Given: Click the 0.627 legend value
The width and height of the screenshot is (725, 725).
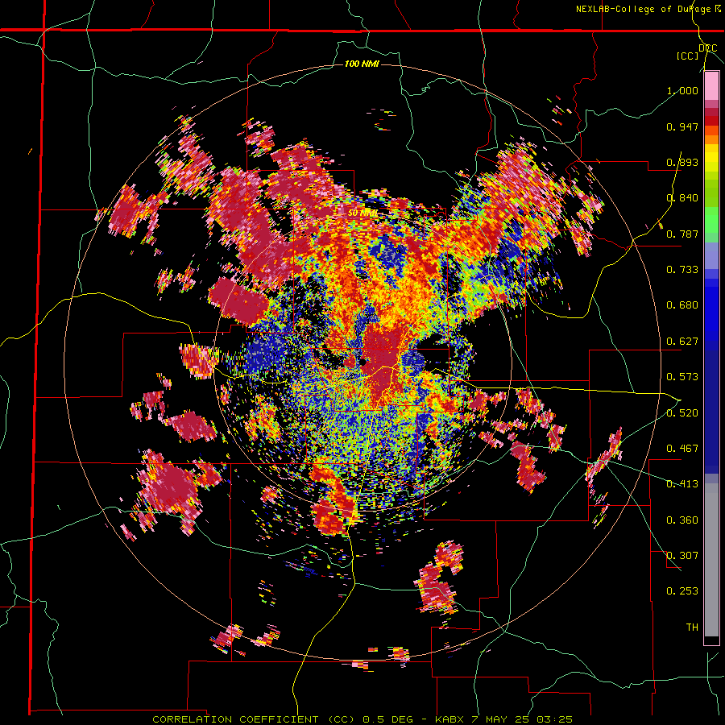Looking at the screenshot, I should point(682,342).
